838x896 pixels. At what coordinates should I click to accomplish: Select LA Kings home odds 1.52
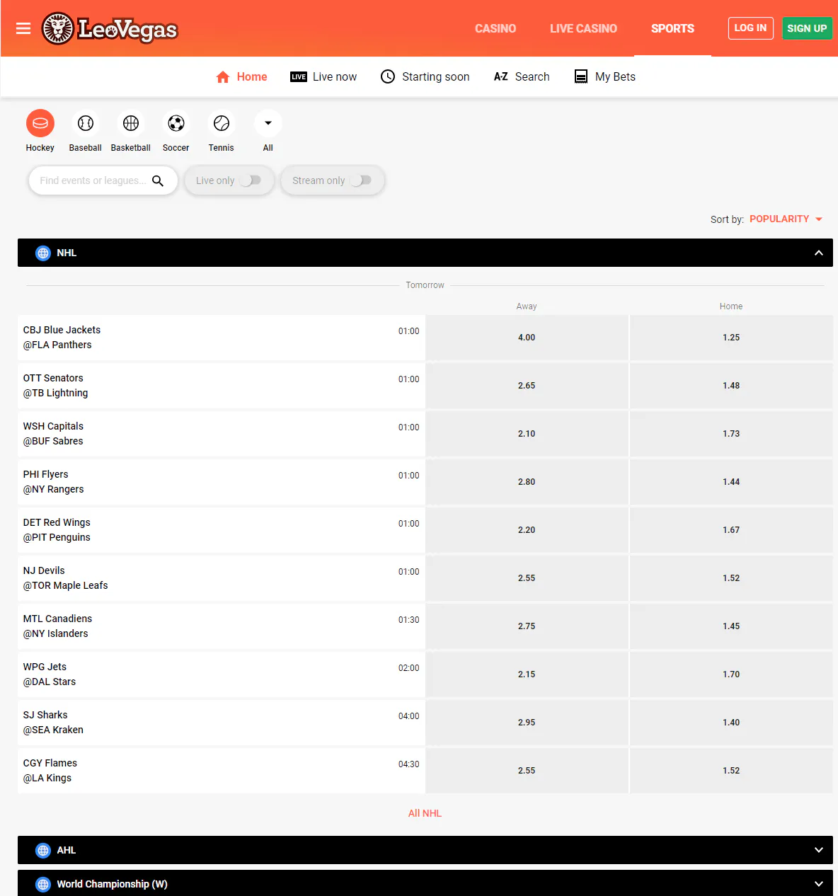click(x=731, y=771)
